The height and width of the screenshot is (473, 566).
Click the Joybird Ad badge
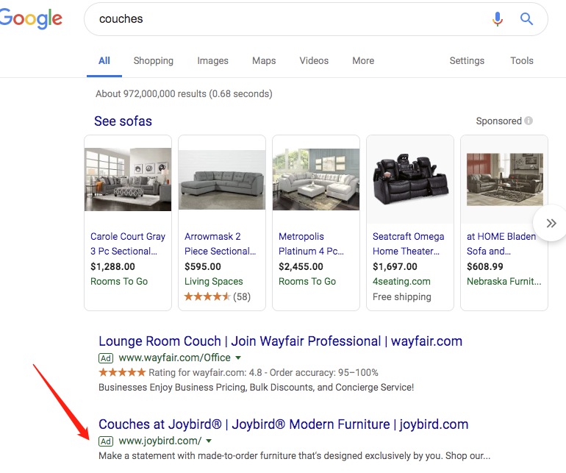pyautogui.click(x=106, y=441)
